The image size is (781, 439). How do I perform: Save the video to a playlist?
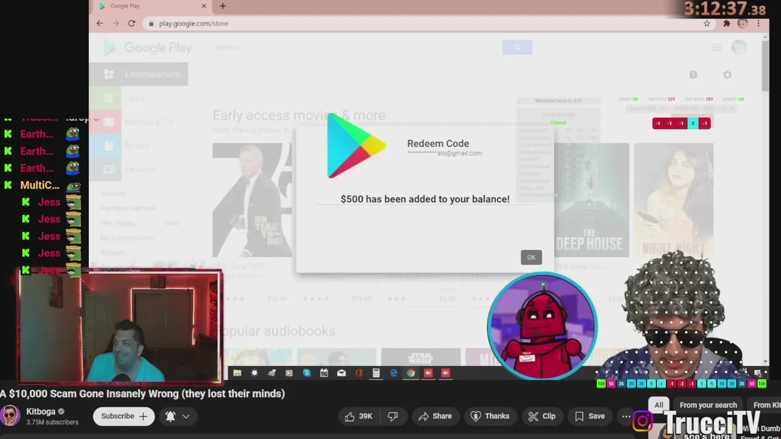[x=590, y=416]
